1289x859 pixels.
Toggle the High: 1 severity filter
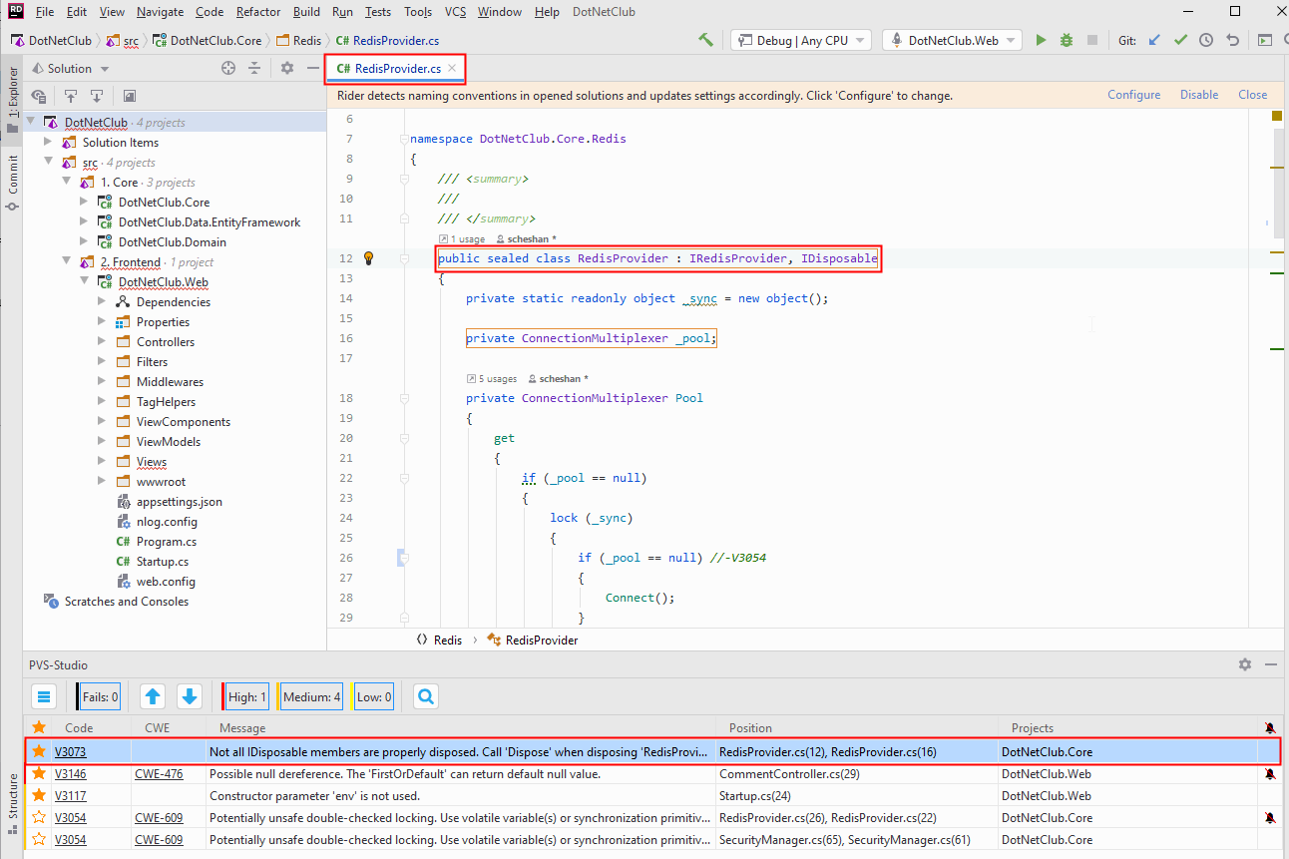point(246,697)
